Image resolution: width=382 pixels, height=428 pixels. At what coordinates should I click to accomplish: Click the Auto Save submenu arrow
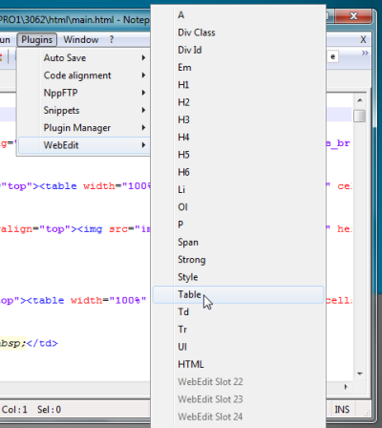tap(143, 58)
